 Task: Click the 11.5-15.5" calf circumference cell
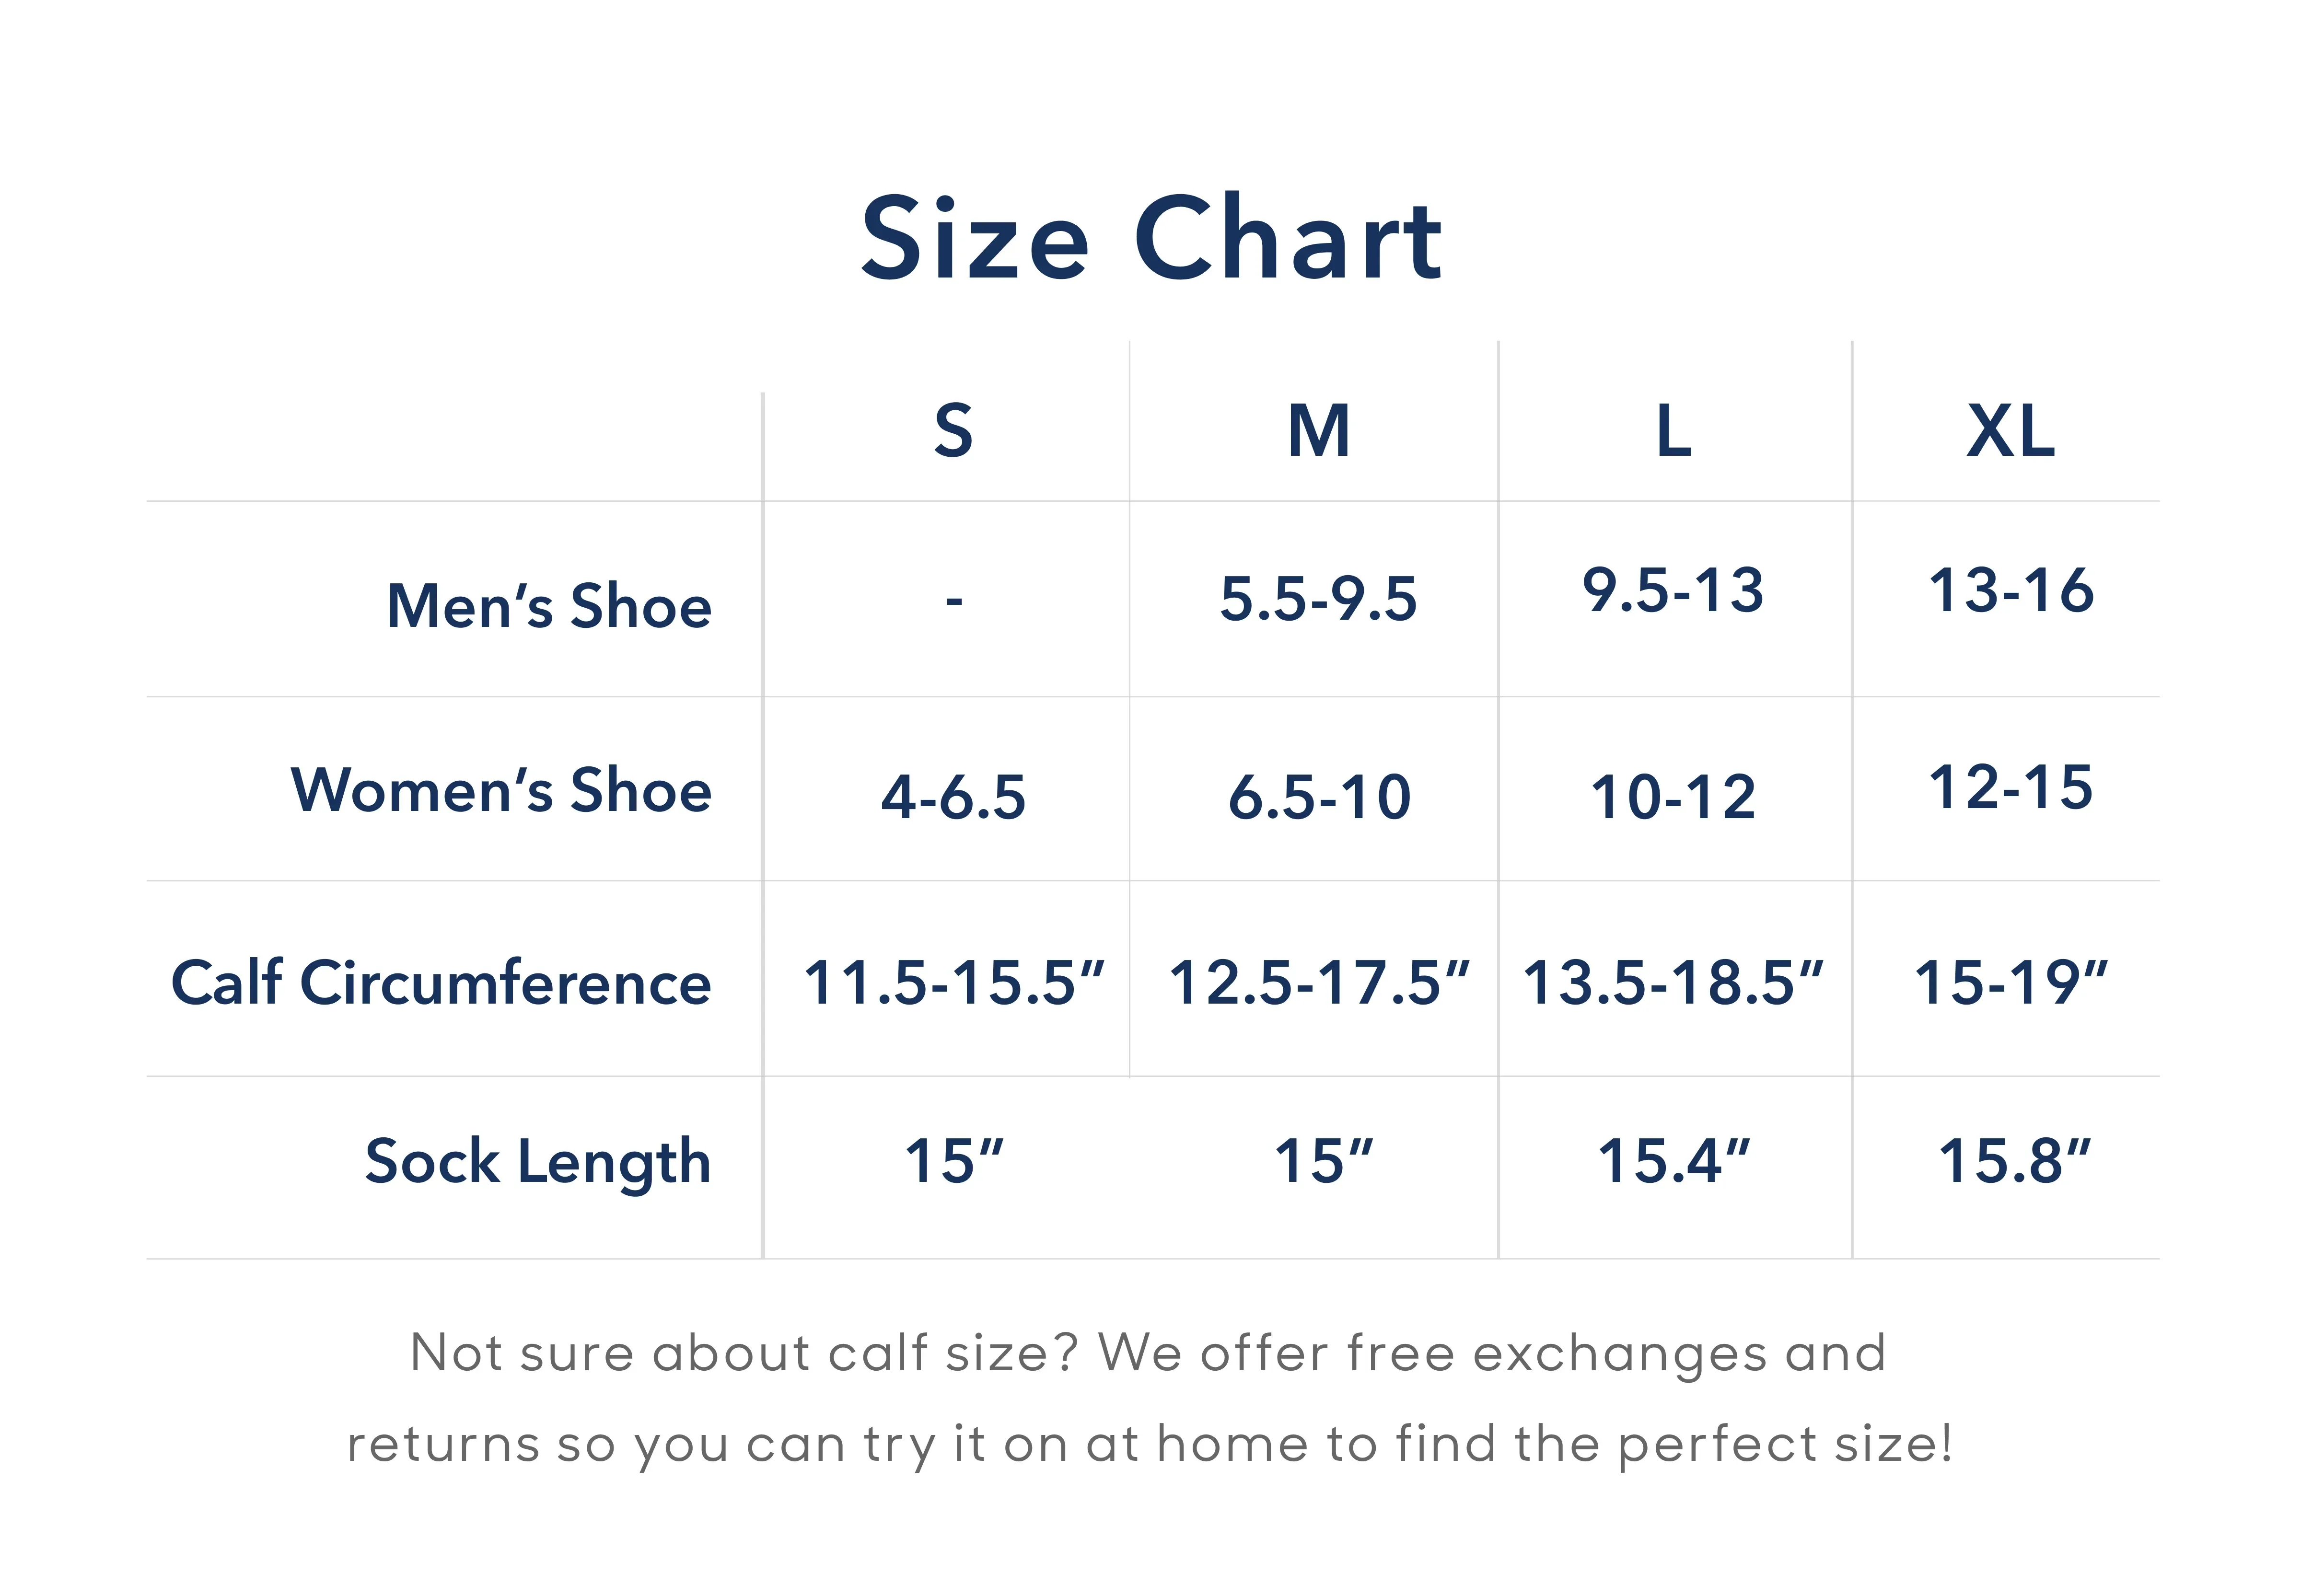coord(953,982)
